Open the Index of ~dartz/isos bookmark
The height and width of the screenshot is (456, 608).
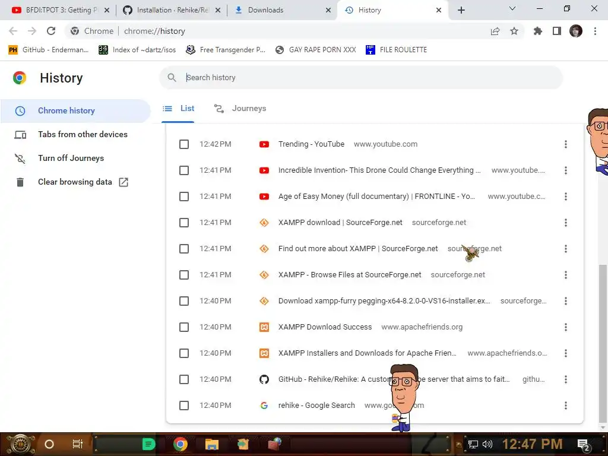pos(137,50)
